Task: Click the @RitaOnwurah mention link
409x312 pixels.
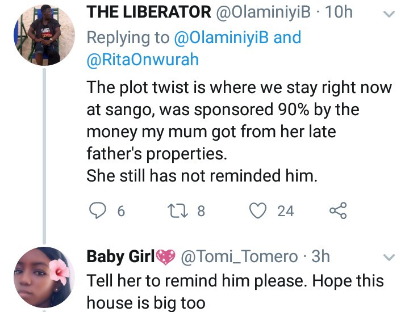Action: [x=143, y=60]
